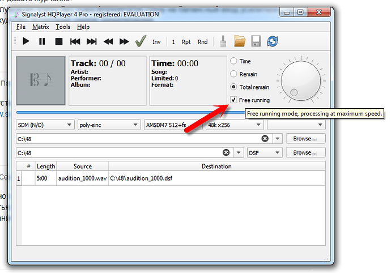This screenshot has width=391, height=273.
Task: Close the HQPlayer window
Action: coord(319,12)
